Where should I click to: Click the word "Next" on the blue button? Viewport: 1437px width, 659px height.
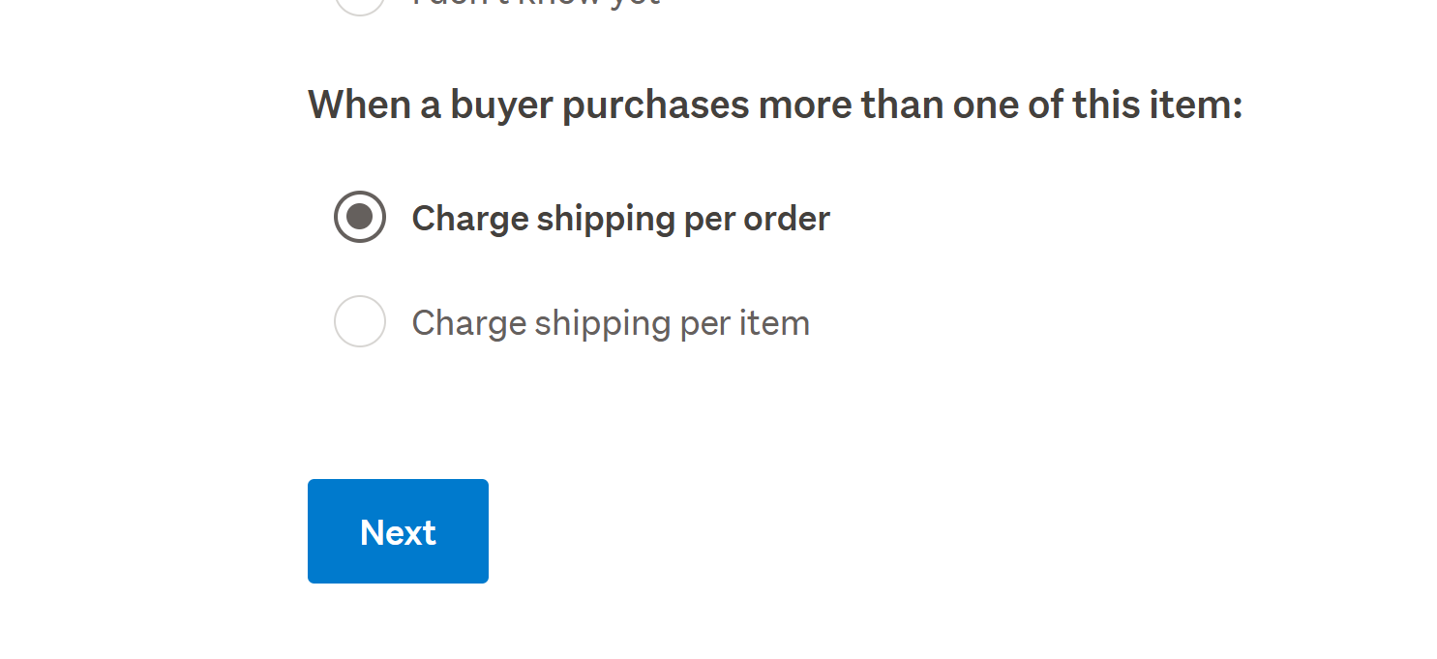[398, 533]
